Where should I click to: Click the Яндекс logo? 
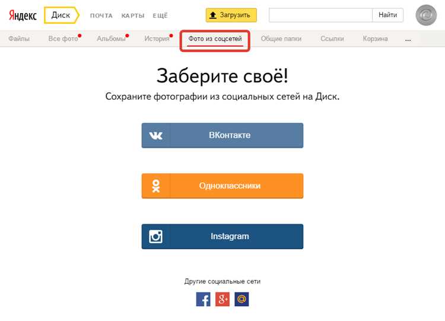click(23, 15)
